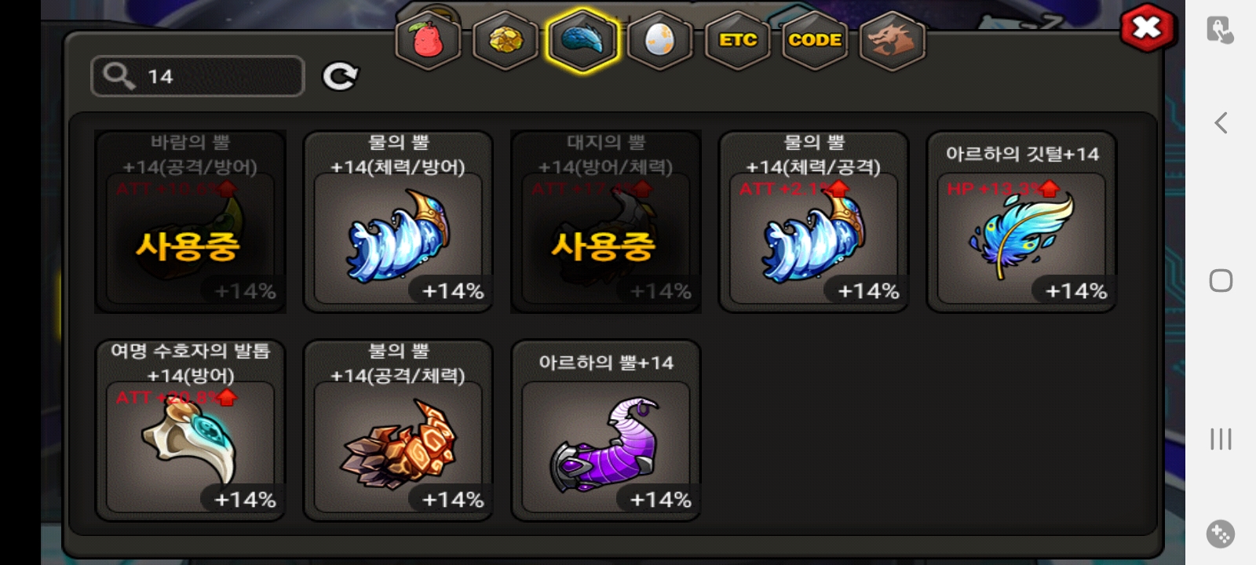Viewport: 1256px width, 565px height.
Task: Select 여명 수호자의 발톱 +14 claw item
Action: pyautogui.click(x=190, y=430)
